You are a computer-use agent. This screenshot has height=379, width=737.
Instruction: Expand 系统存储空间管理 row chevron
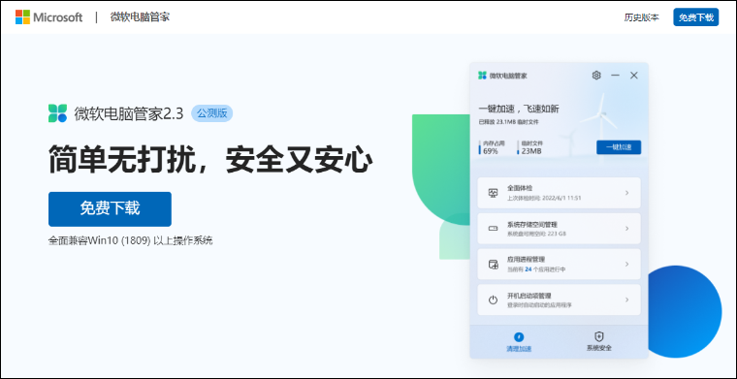[627, 228]
